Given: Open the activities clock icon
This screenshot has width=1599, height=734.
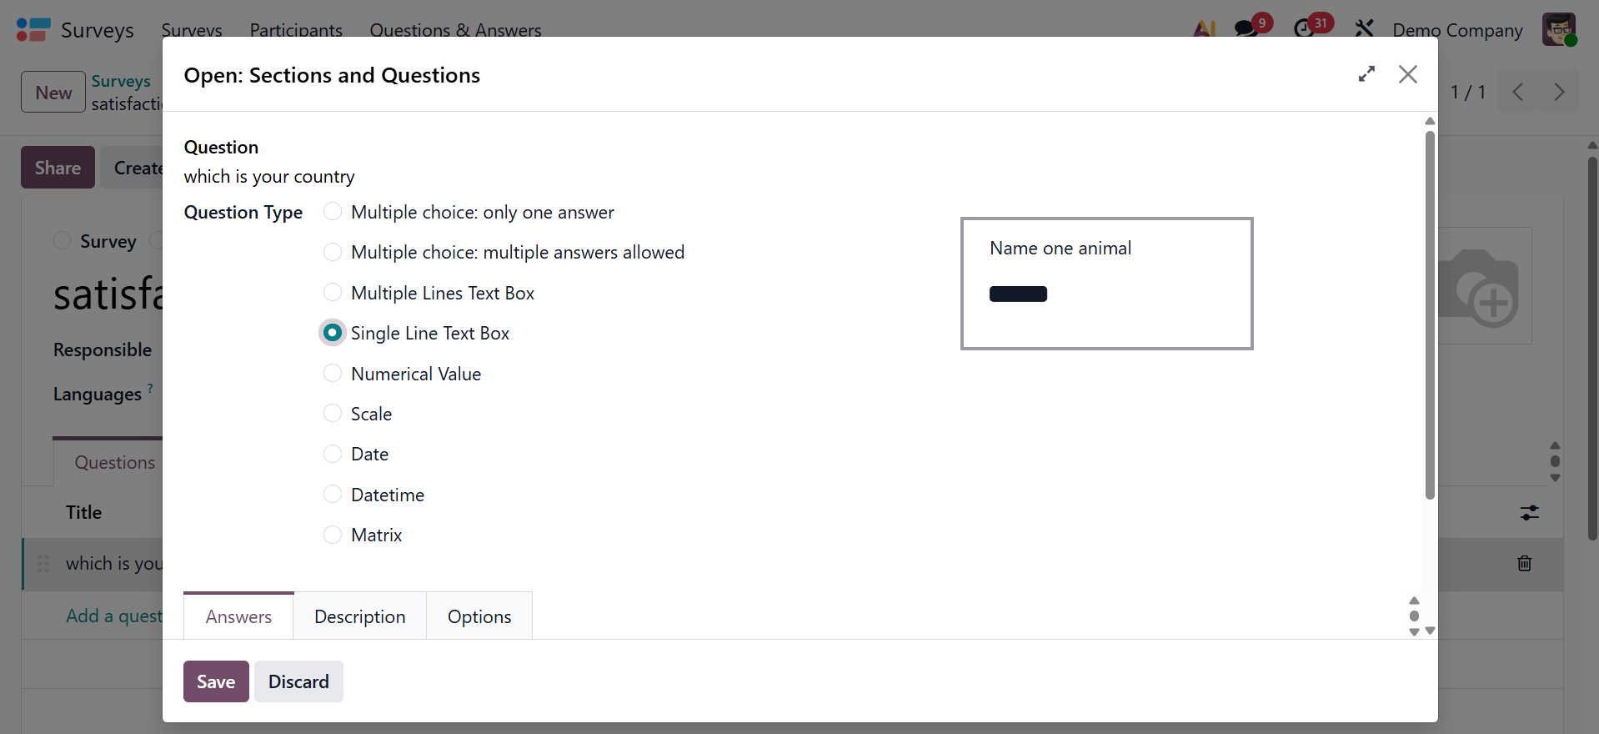Looking at the screenshot, I should click(1304, 29).
